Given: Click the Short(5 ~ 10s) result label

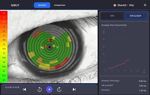Looking at the screenshot, I should click(x=126, y=5).
